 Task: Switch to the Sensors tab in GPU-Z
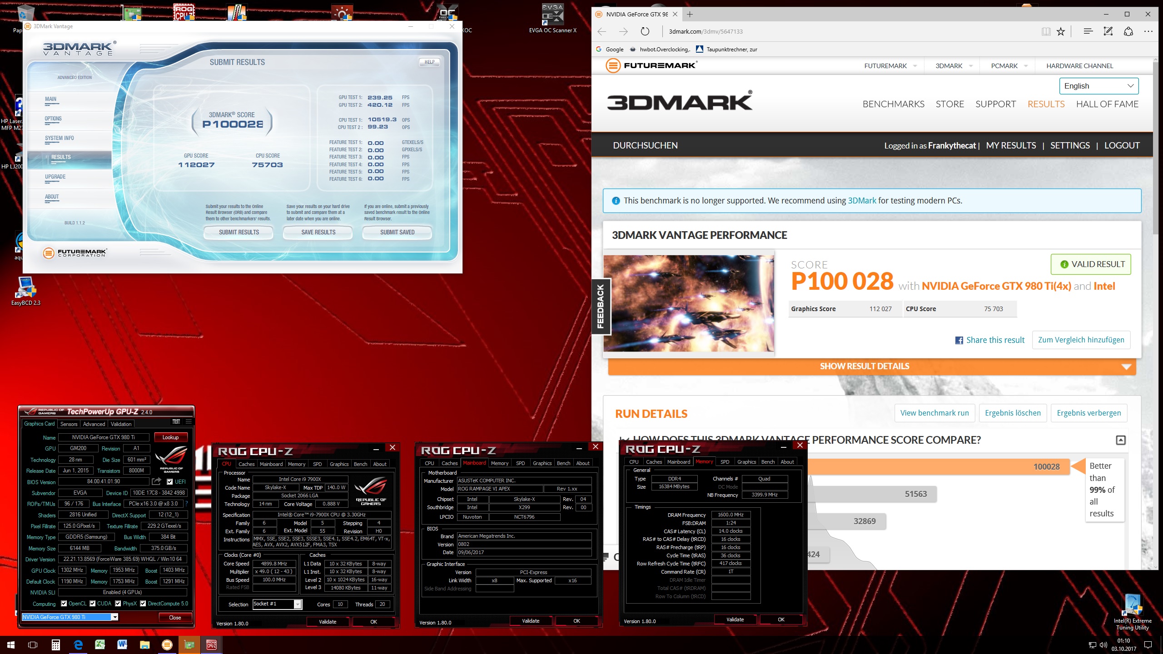point(69,424)
